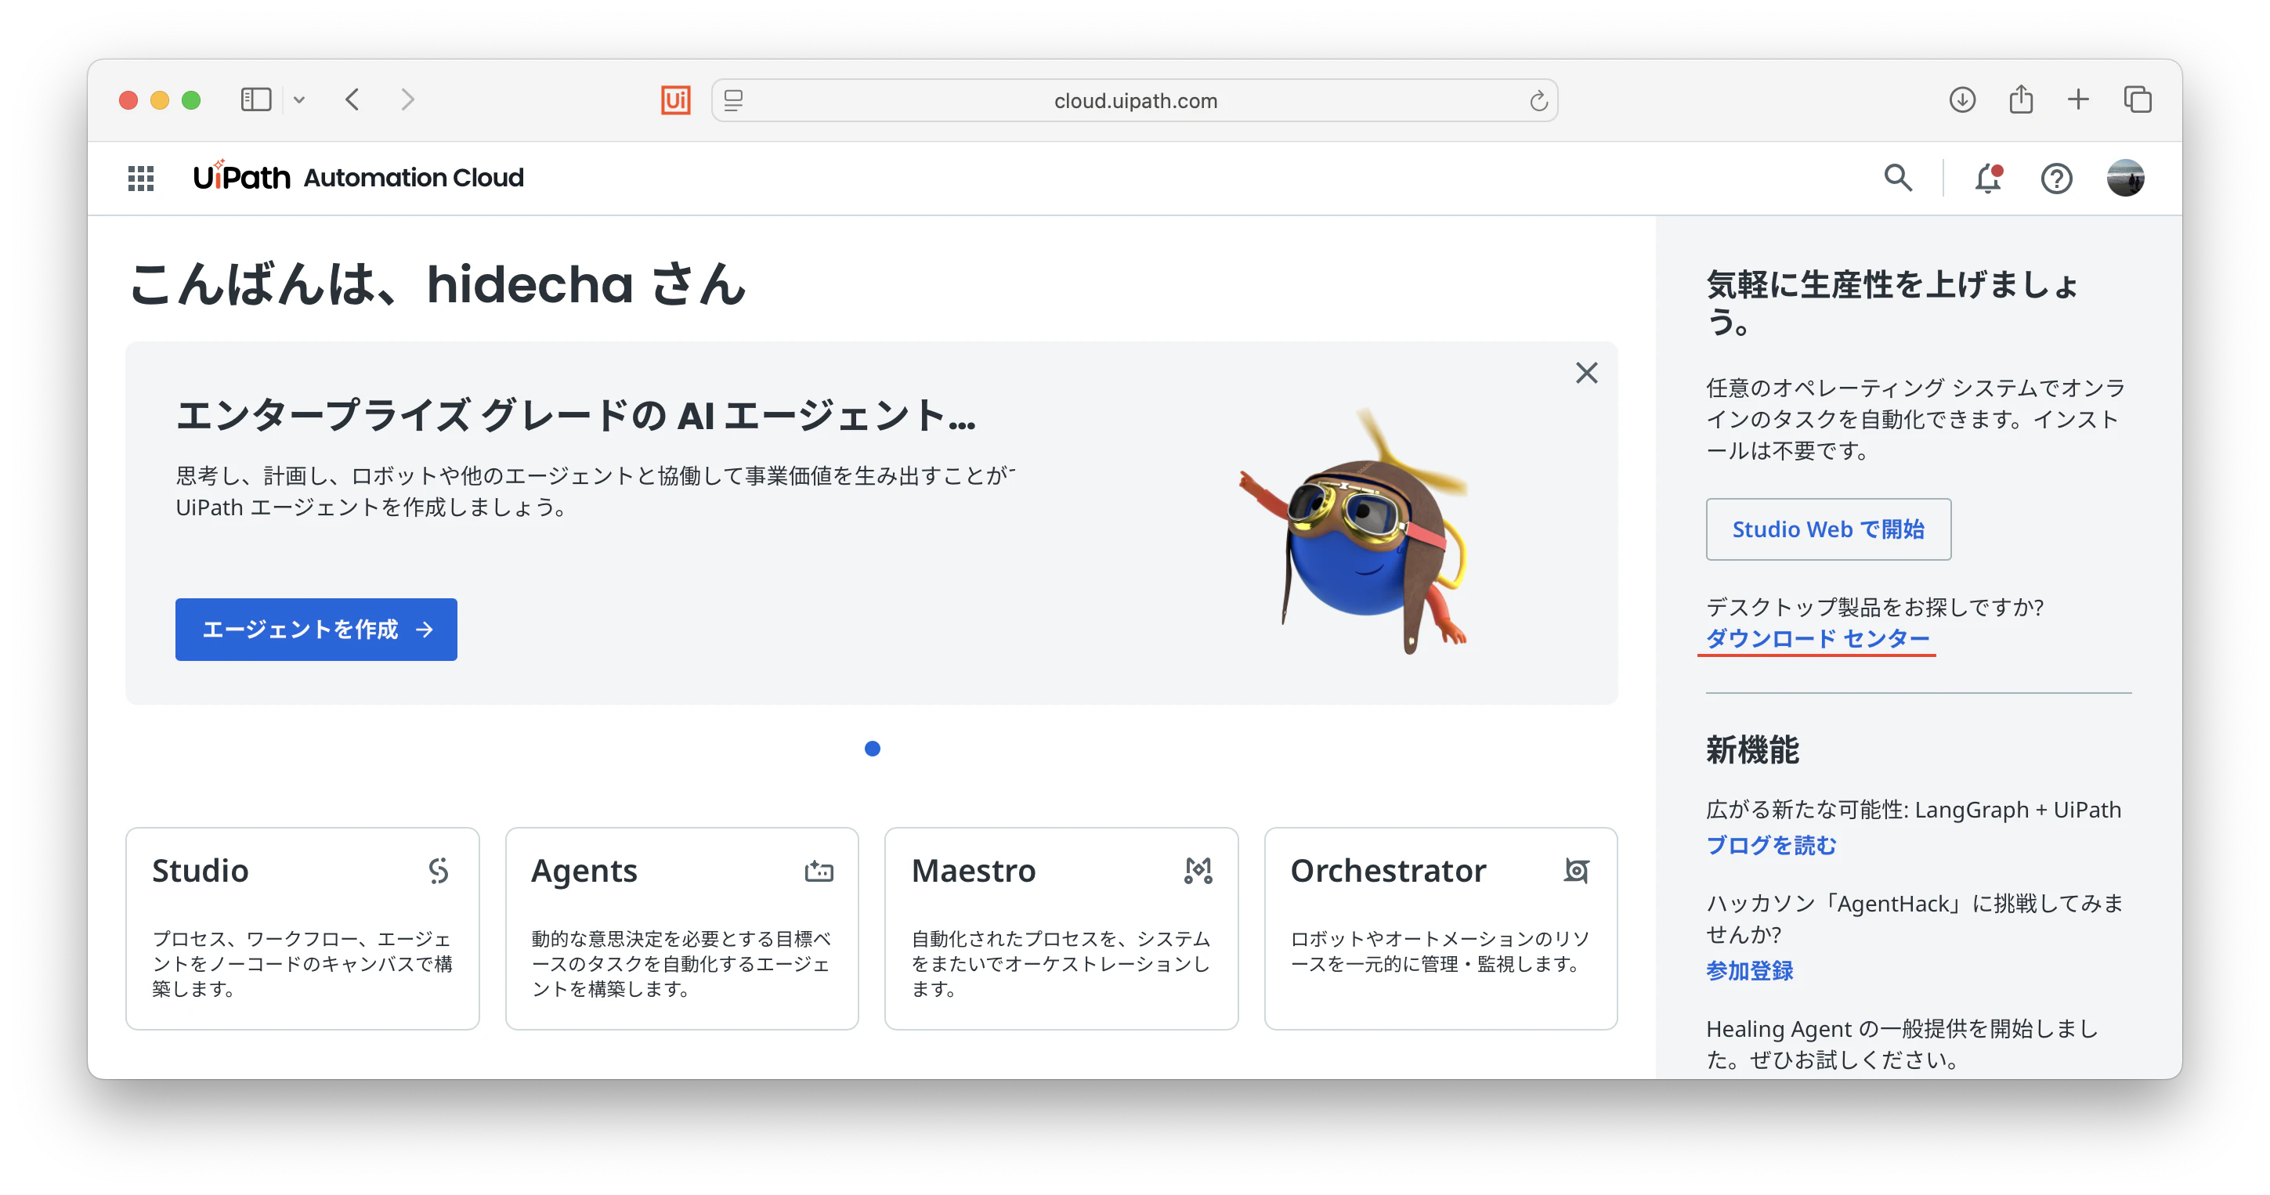The height and width of the screenshot is (1195, 2270).
Task: Open the Maestro product card title
Action: click(x=973, y=871)
